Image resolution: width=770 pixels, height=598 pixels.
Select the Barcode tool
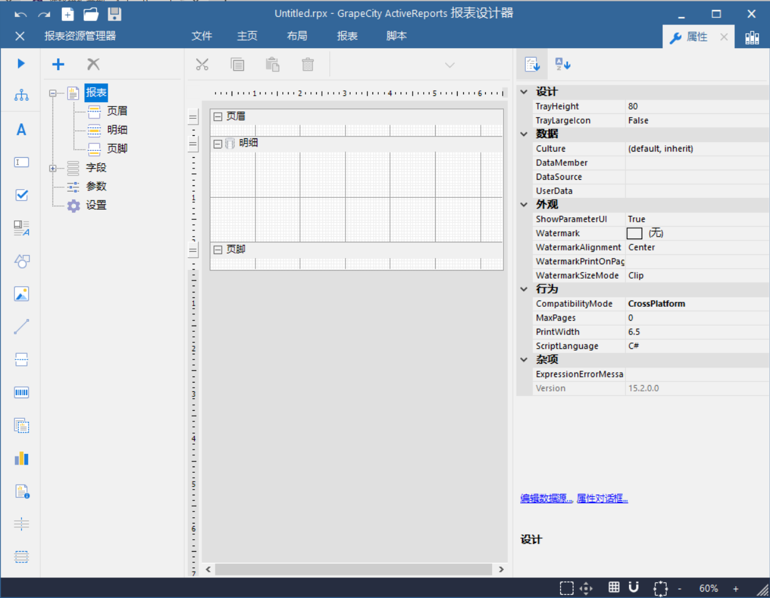click(22, 393)
